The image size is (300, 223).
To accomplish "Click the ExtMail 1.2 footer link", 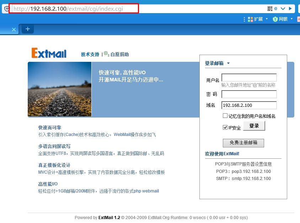I will click(x=109, y=218).
